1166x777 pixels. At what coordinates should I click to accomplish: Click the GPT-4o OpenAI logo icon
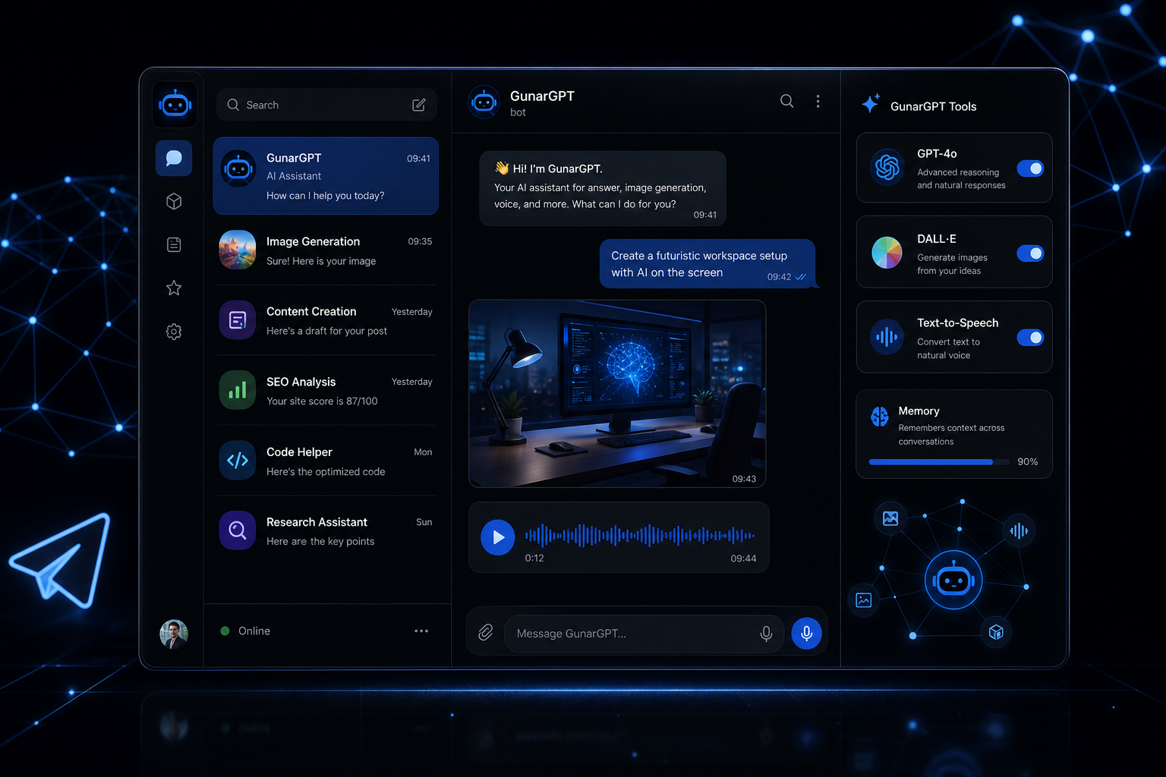[x=887, y=168]
